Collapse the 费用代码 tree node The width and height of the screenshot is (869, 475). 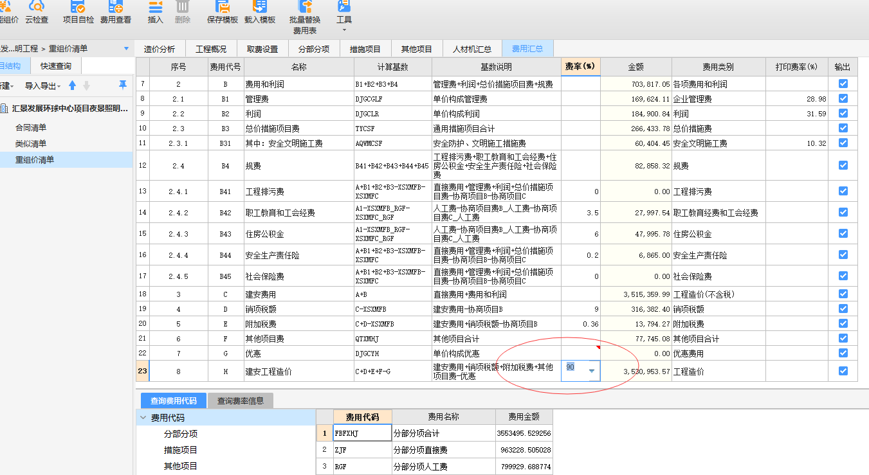click(143, 418)
